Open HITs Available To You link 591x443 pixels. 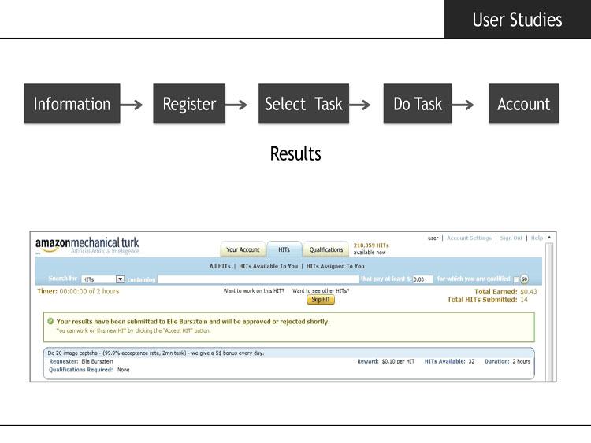268,266
